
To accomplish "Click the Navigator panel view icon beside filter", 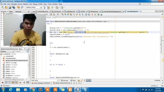I will (28, 52).
